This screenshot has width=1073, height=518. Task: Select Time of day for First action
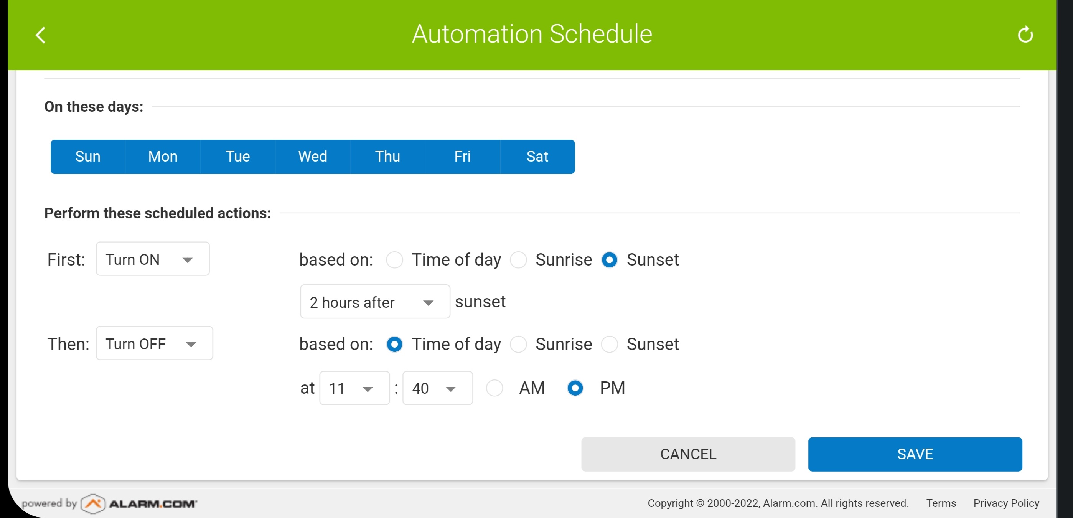pos(394,260)
